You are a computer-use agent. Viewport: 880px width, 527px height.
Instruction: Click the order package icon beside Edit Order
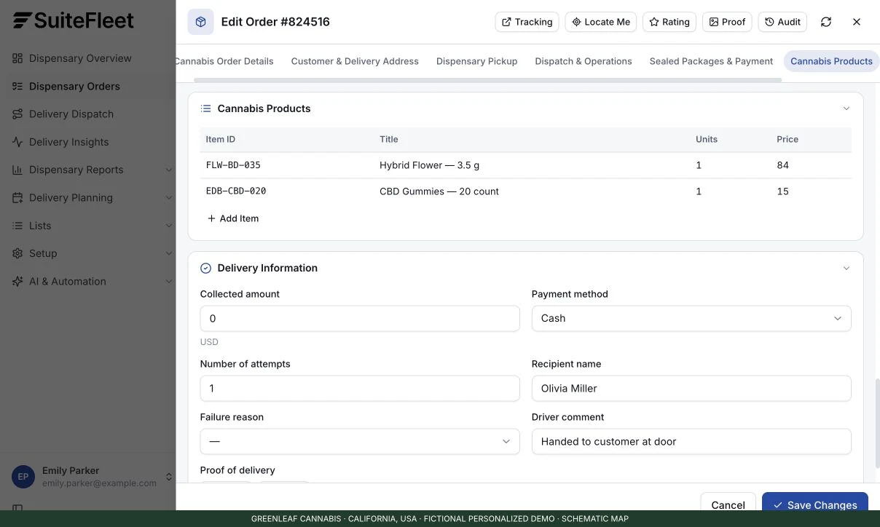(x=200, y=22)
